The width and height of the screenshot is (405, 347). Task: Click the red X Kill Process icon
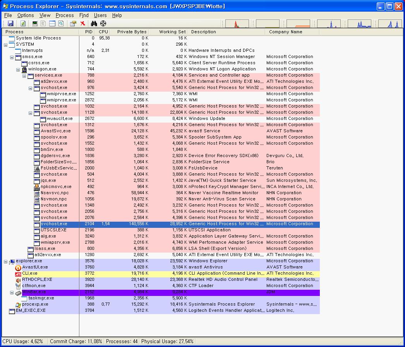click(x=82, y=24)
